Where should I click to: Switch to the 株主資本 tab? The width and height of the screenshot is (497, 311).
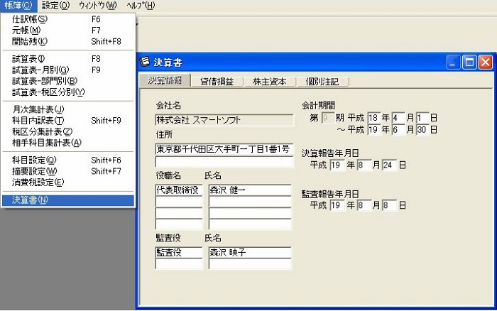click(270, 82)
